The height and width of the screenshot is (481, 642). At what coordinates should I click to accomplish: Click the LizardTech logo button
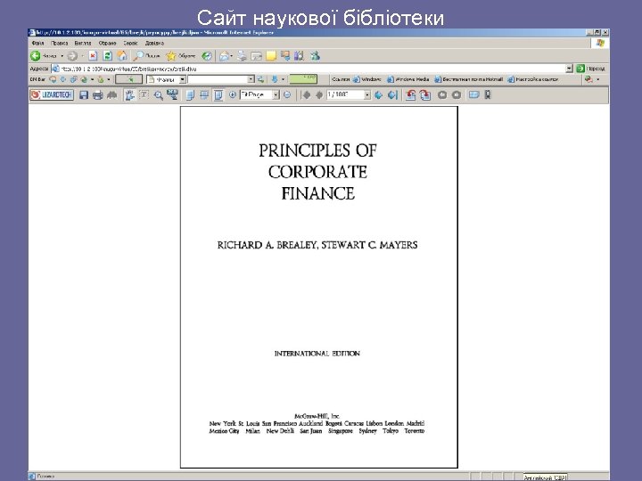52,95
